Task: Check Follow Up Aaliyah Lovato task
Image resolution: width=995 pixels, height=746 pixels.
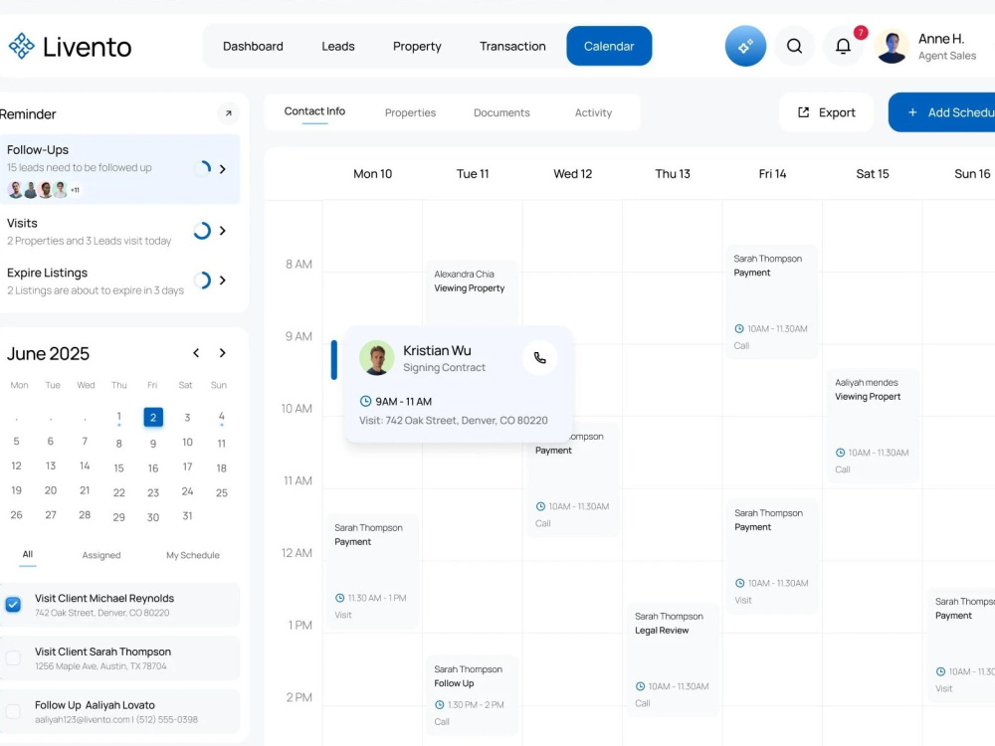Action: (13, 711)
